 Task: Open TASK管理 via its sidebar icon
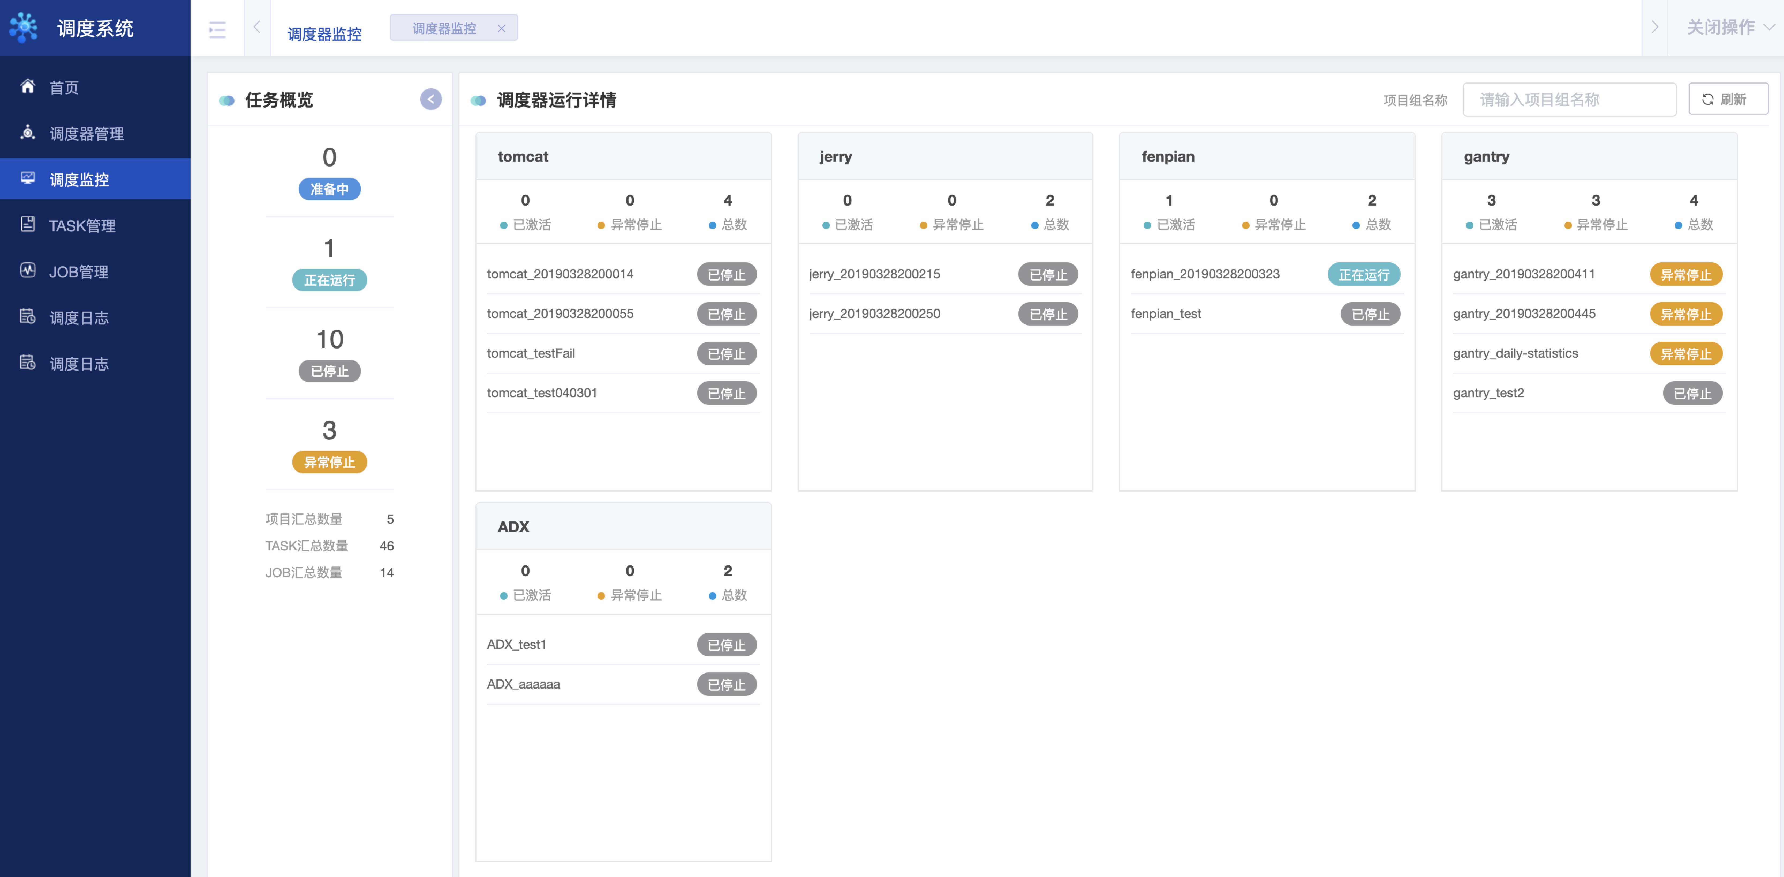pos(28,224)
